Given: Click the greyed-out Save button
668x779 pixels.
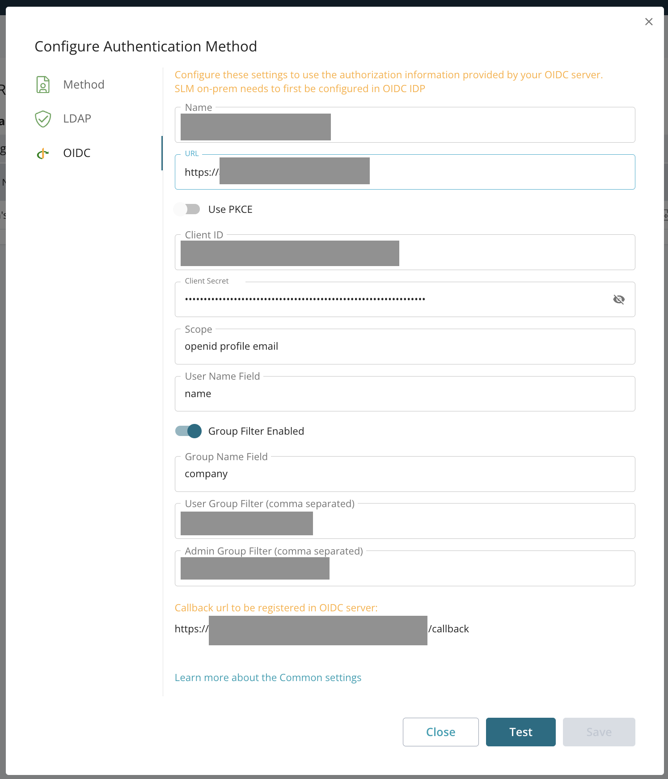Looking at the screenshot, I should point(599,732).
